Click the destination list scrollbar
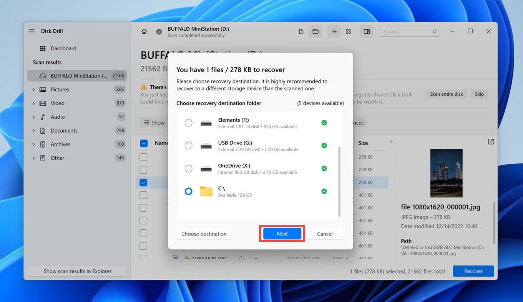 click(x=339, y=181)
